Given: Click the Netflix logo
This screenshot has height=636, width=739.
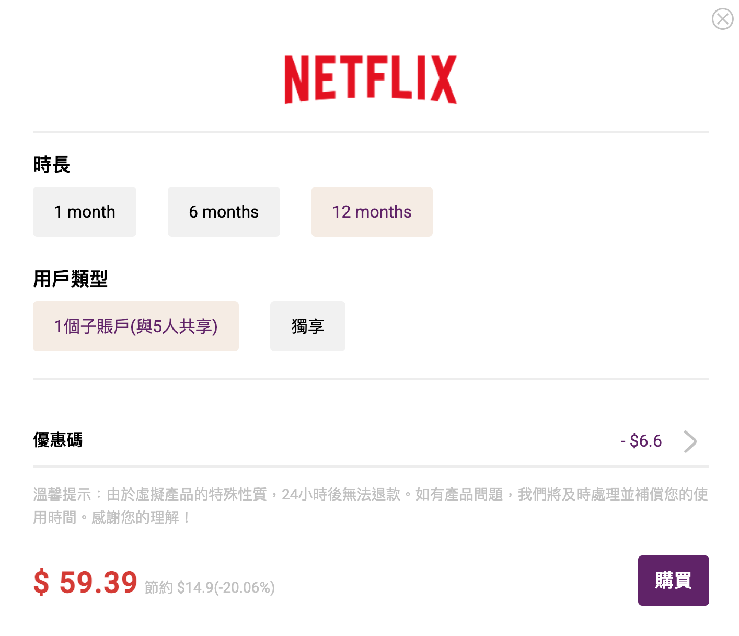Looking at the screenshot, I should [371, 79].
